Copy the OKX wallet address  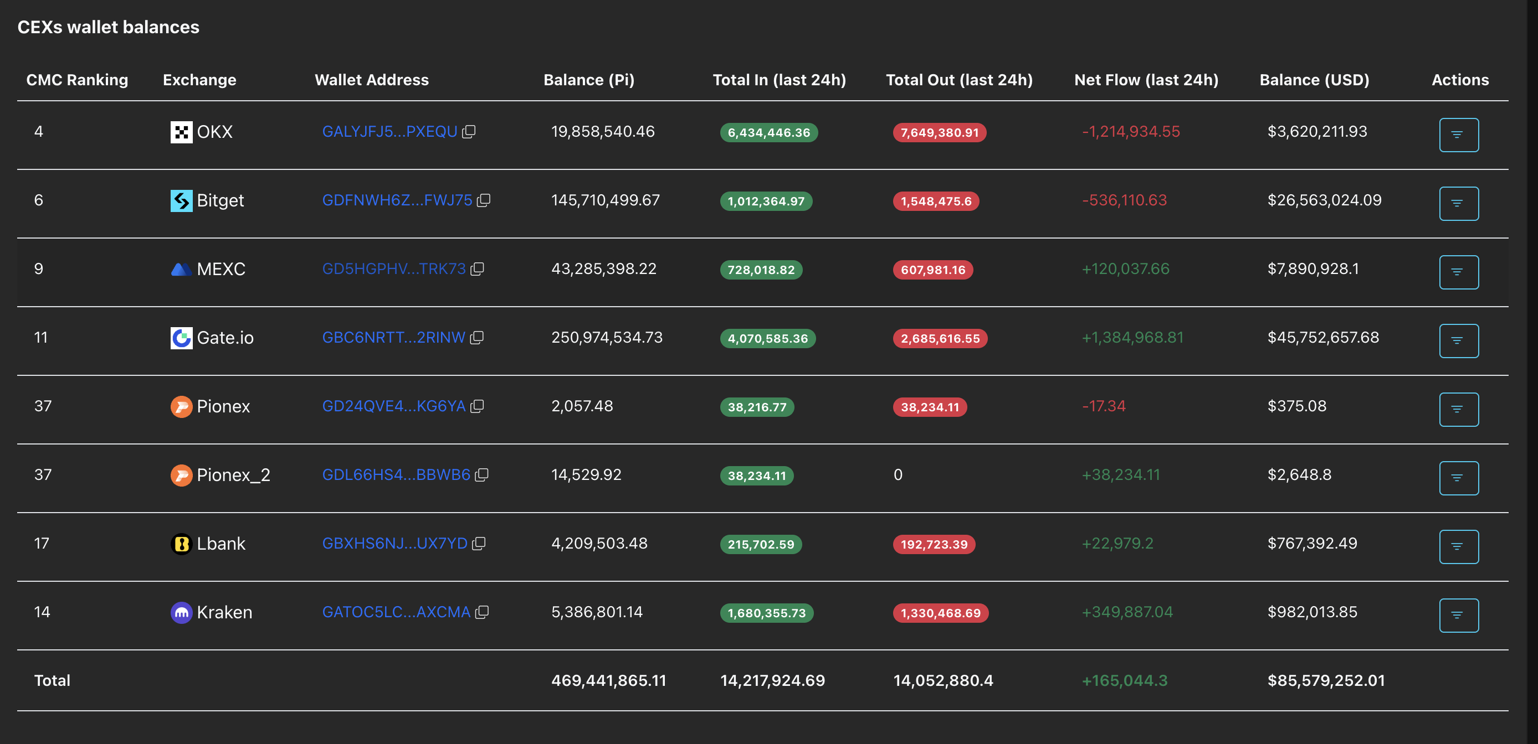(469, 131)
